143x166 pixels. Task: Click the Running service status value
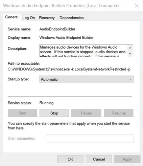(46, 103)
